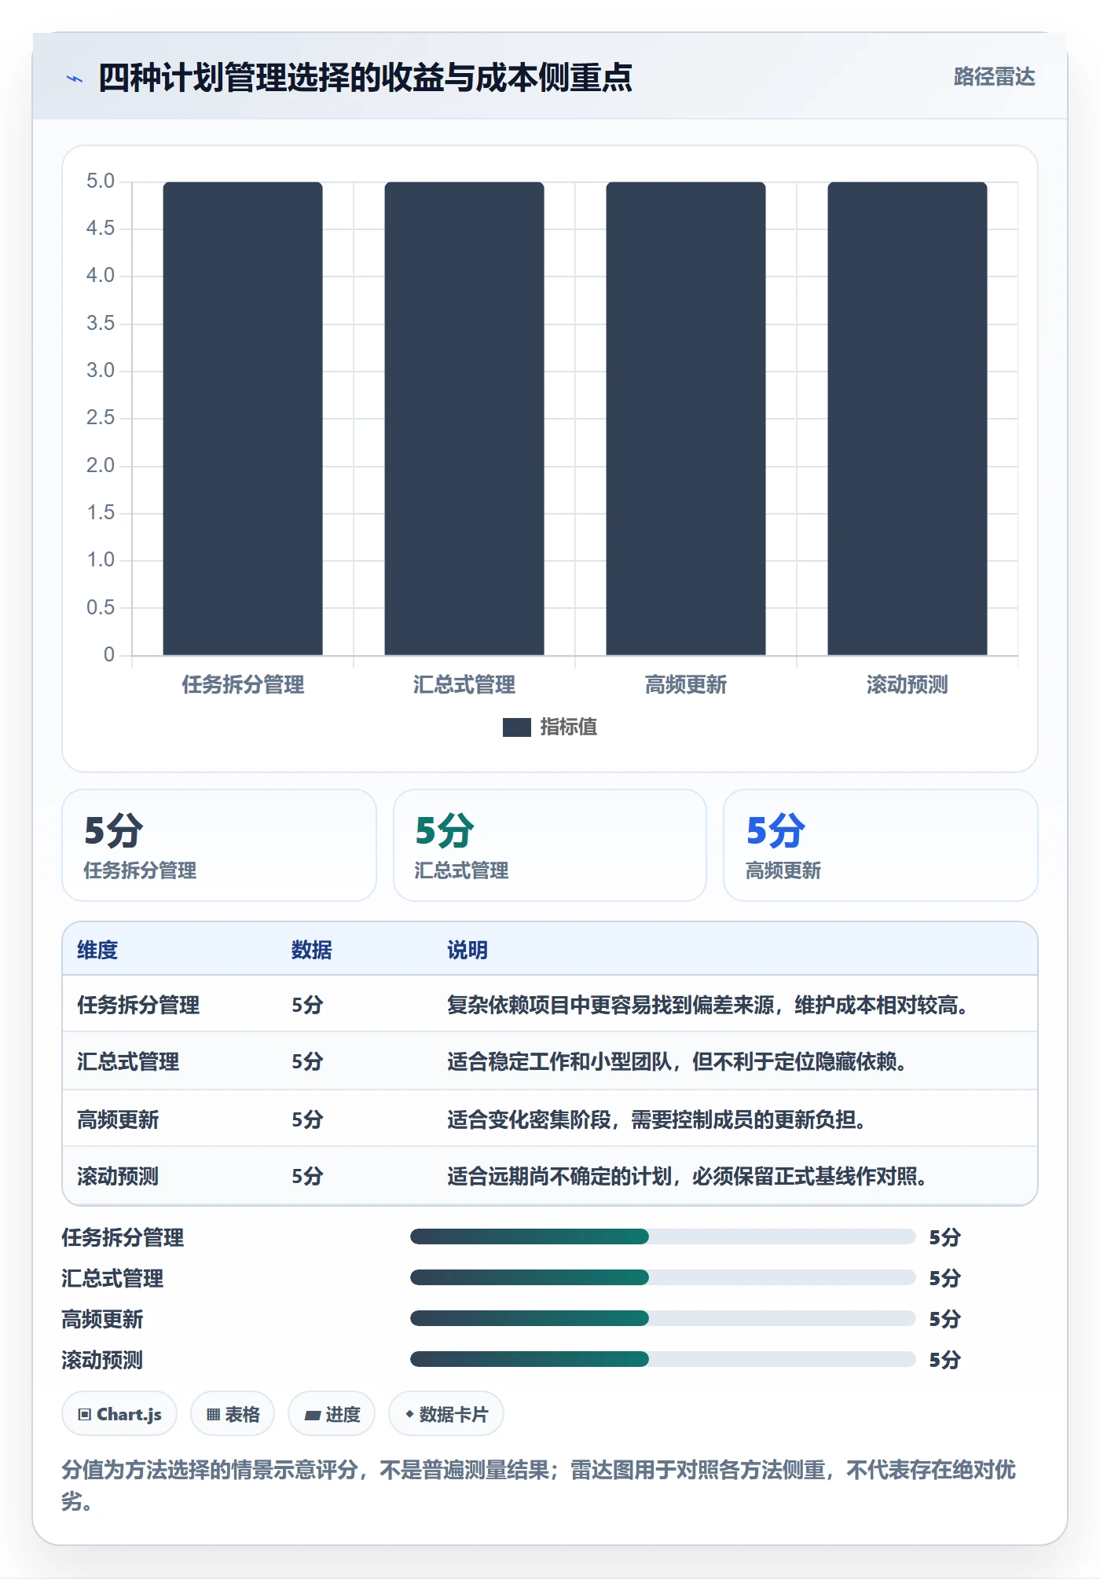The height and width of the screenshot is (1579, 1100).
Task: Click the 高频更新 progress bar
Action: coord(662,1318)
